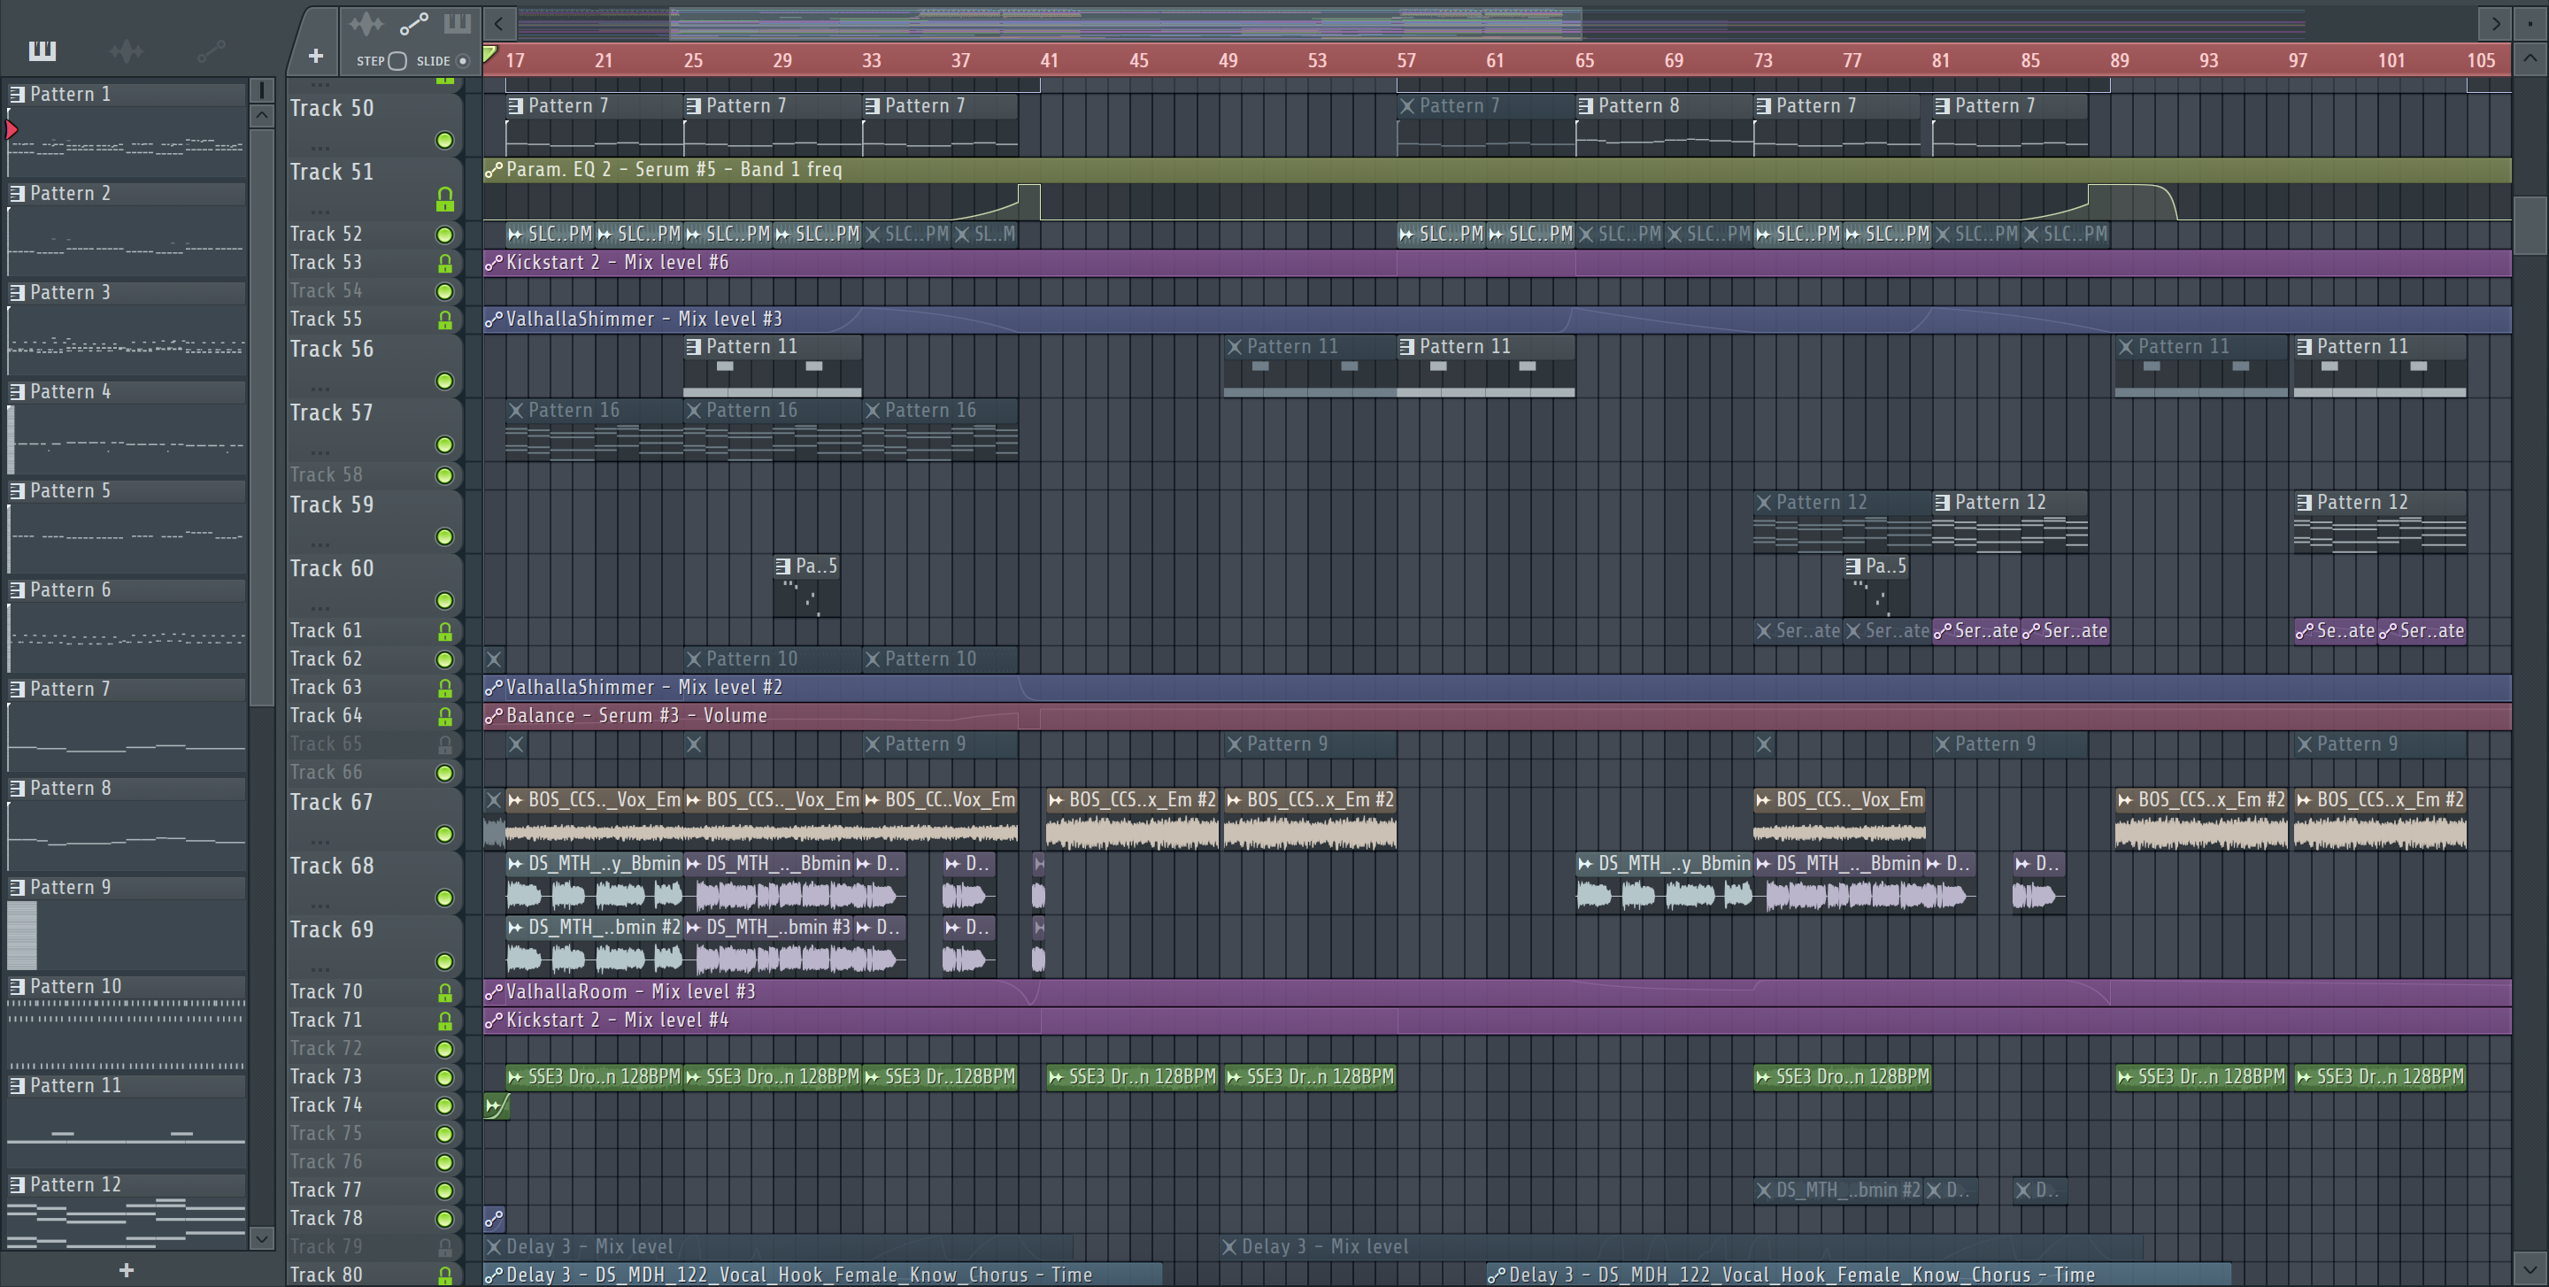Select the ValhallaShimmer - Mix level #2 clip
Image resolution: width=2549 pixels, height=1287 pixels.
click(x=1498, y=688)
